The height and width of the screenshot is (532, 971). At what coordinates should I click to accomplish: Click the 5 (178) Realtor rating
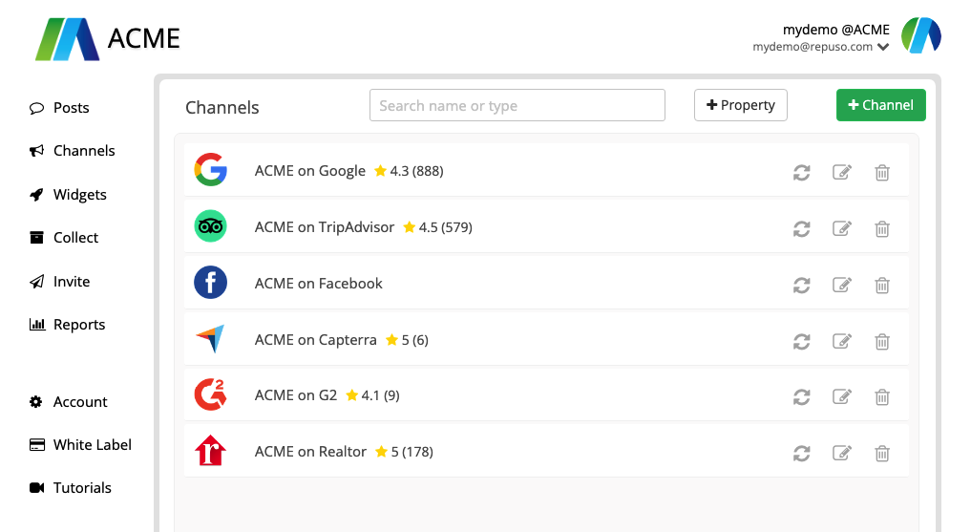(404, 452)
